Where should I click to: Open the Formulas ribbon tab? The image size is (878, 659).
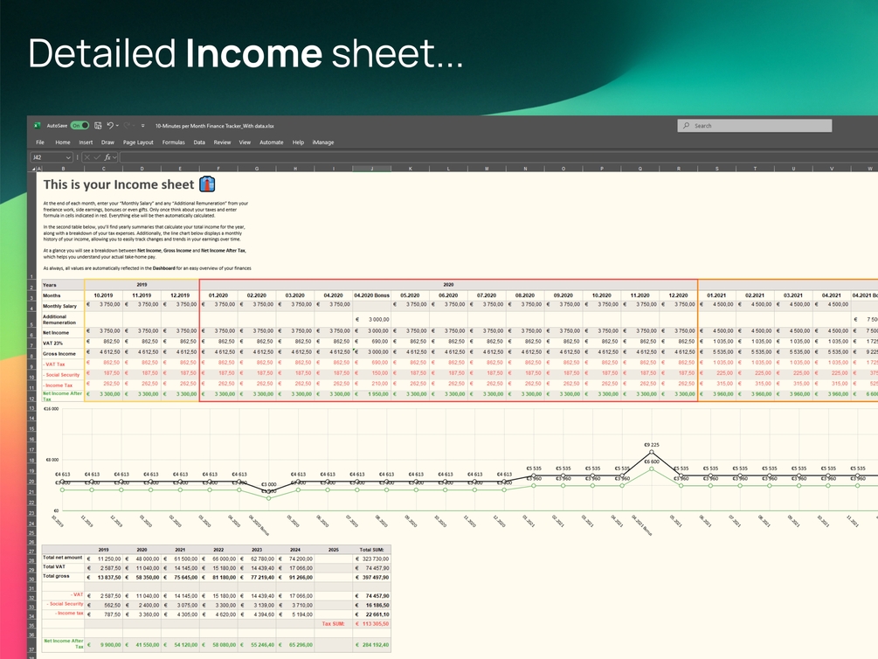pyautogui.click(x=174, y=142)
